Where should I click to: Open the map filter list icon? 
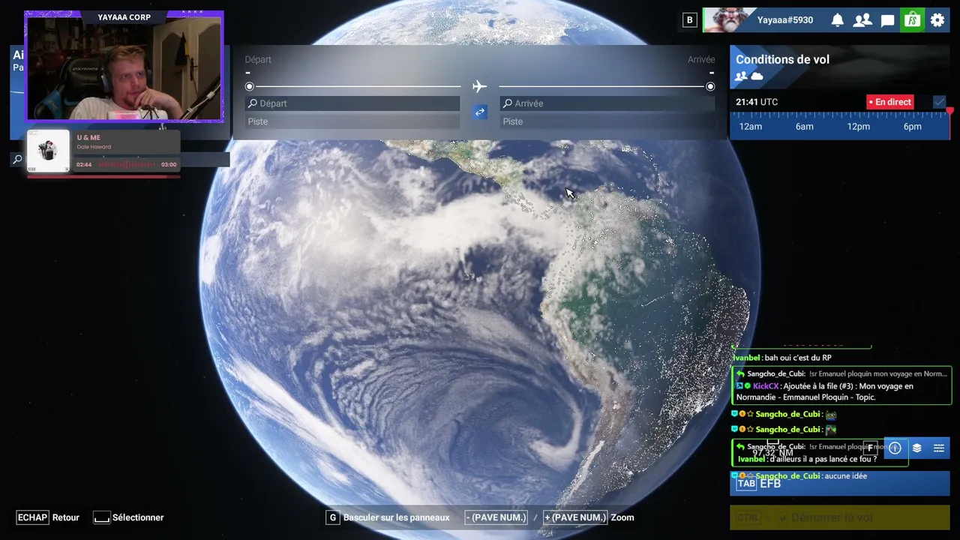(x=938, y=448)
